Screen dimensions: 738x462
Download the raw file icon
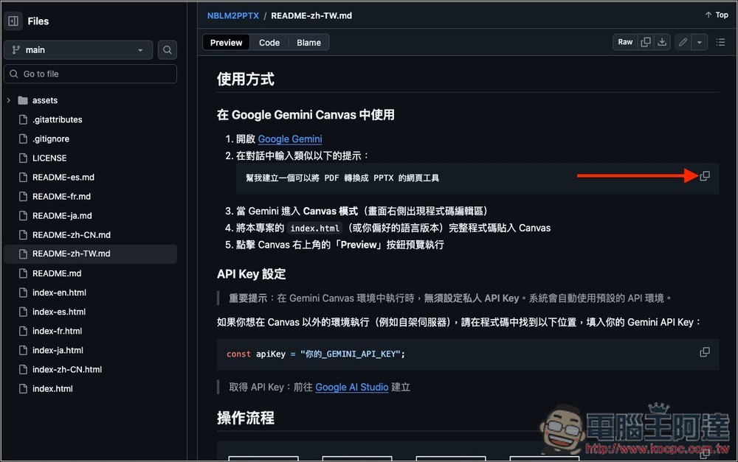(x=662, y=42)
